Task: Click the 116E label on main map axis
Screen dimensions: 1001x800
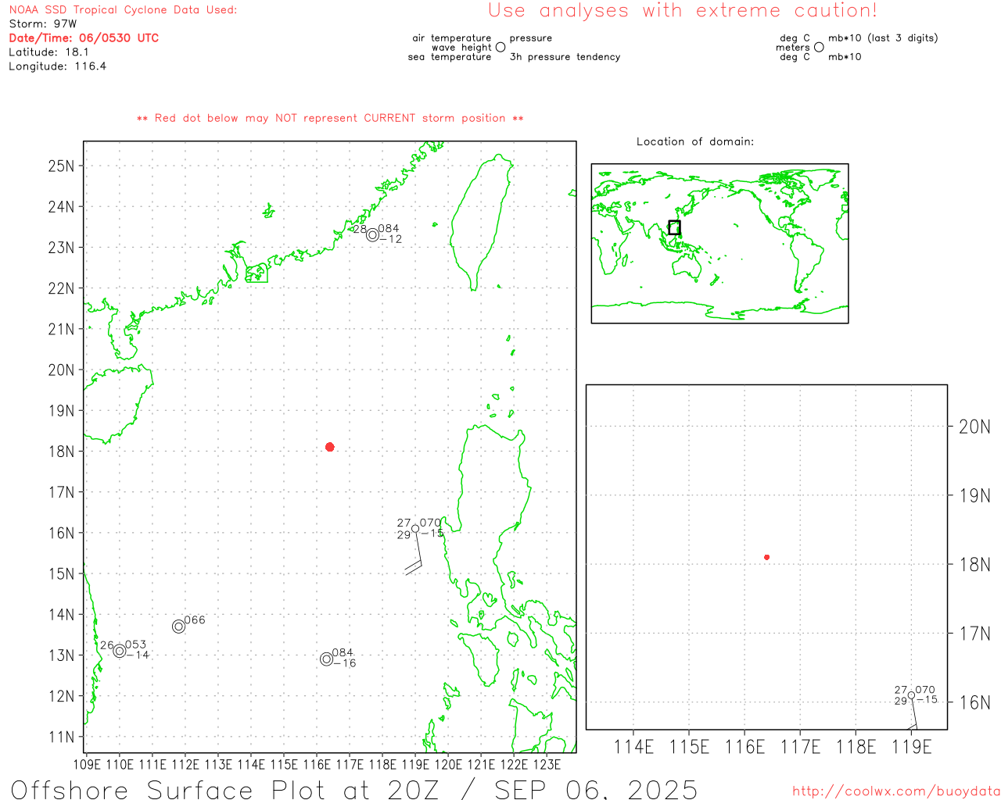Action: click(x=317, y=764)
